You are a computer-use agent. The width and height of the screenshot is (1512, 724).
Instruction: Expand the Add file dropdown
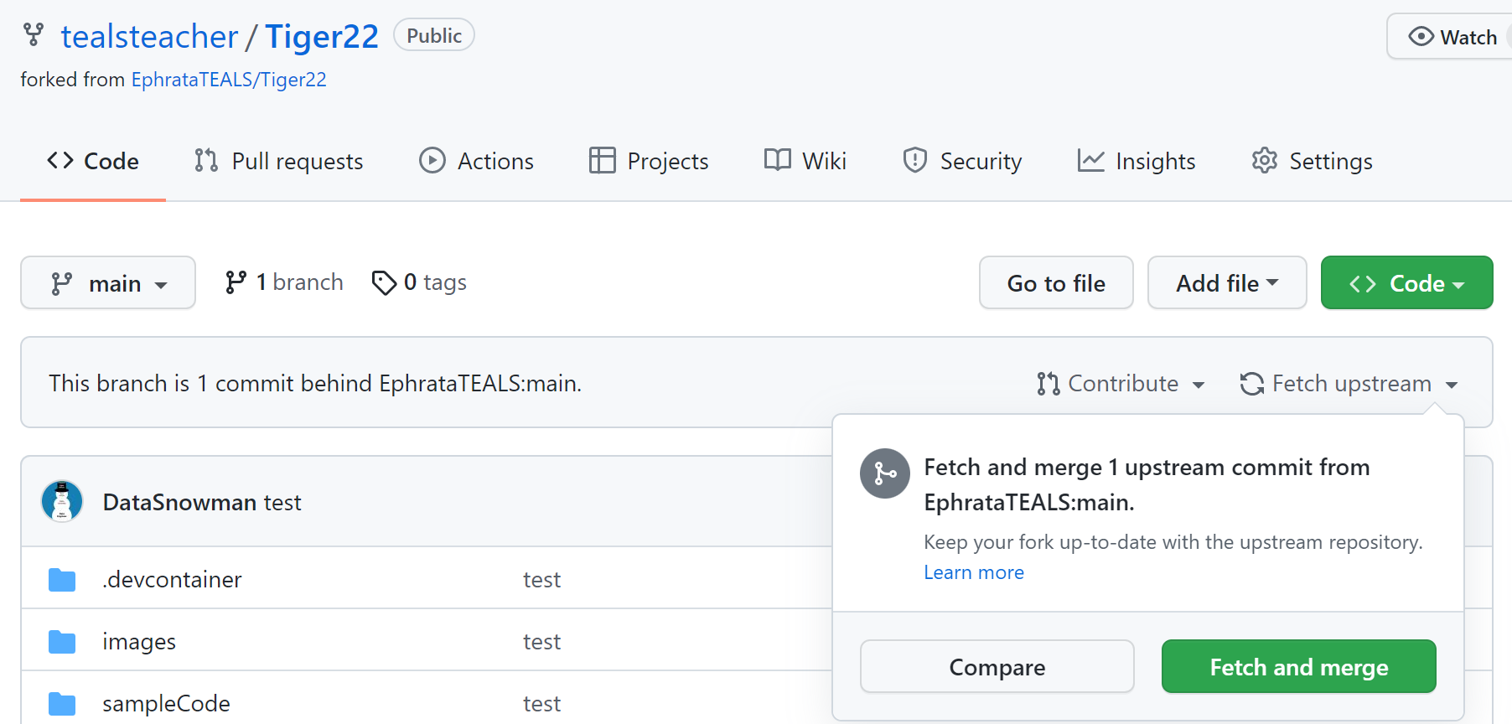(1227, 282)
